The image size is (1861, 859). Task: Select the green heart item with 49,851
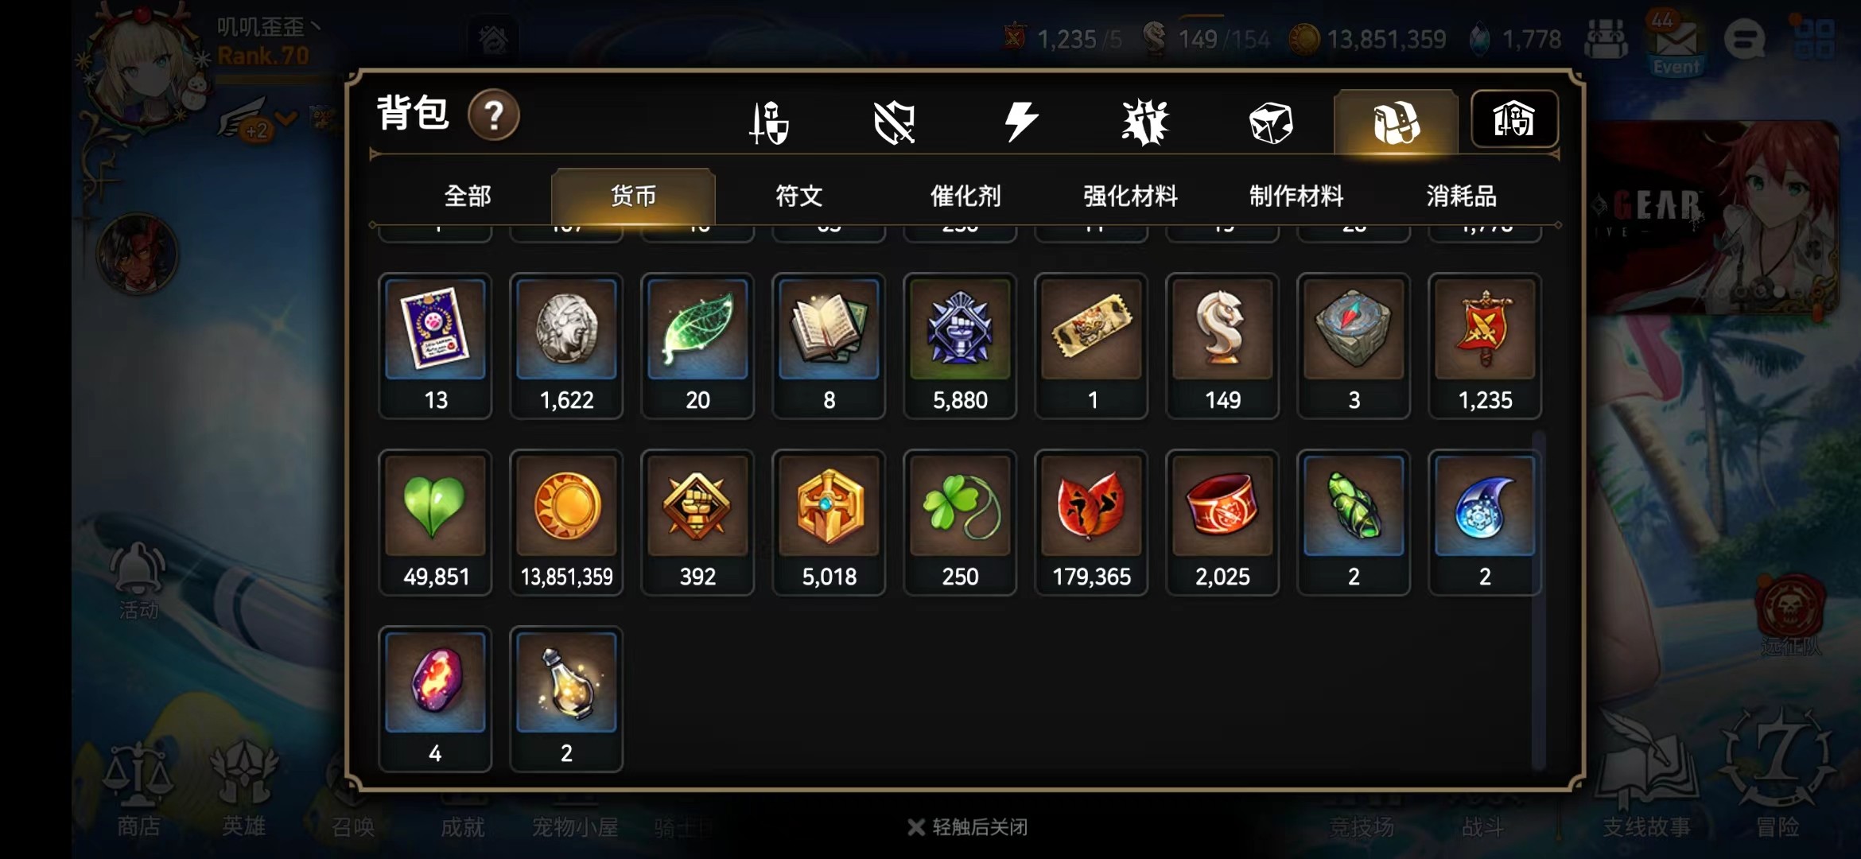tap(435, 523)
